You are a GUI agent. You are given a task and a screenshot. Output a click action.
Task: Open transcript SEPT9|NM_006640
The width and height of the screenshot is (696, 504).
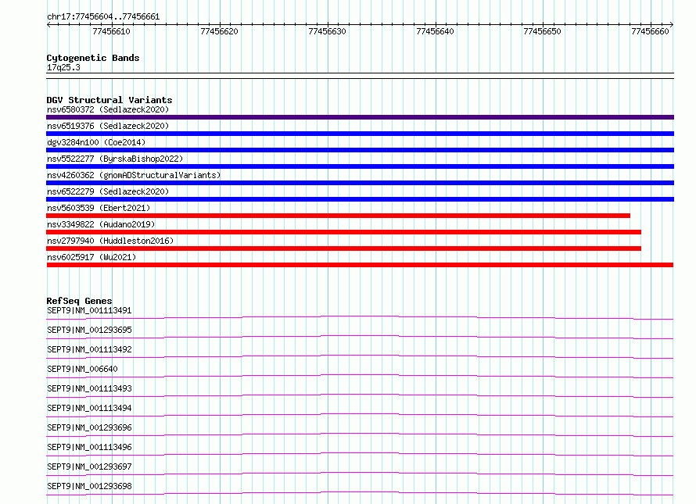pyautogui.click(x=82, y=369)
